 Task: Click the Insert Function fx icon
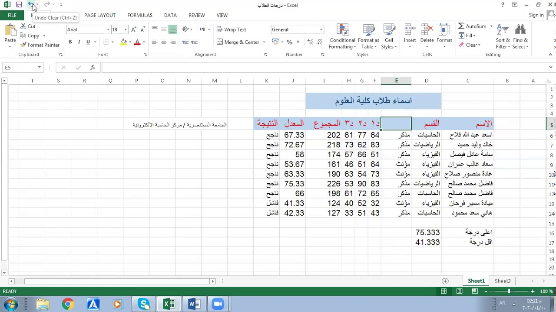(x=93, y=68)
